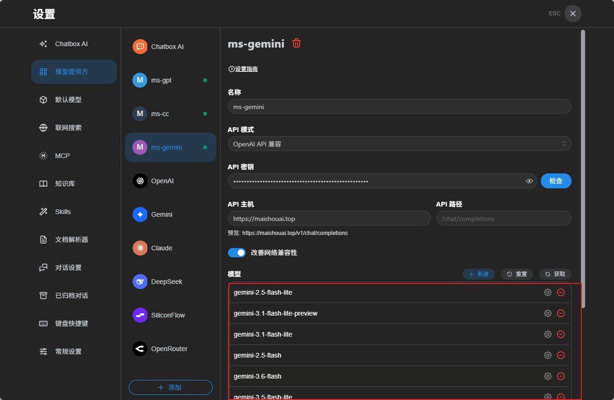Show API key with eye icon
This screenshot has height=400, width=614.
529,181
